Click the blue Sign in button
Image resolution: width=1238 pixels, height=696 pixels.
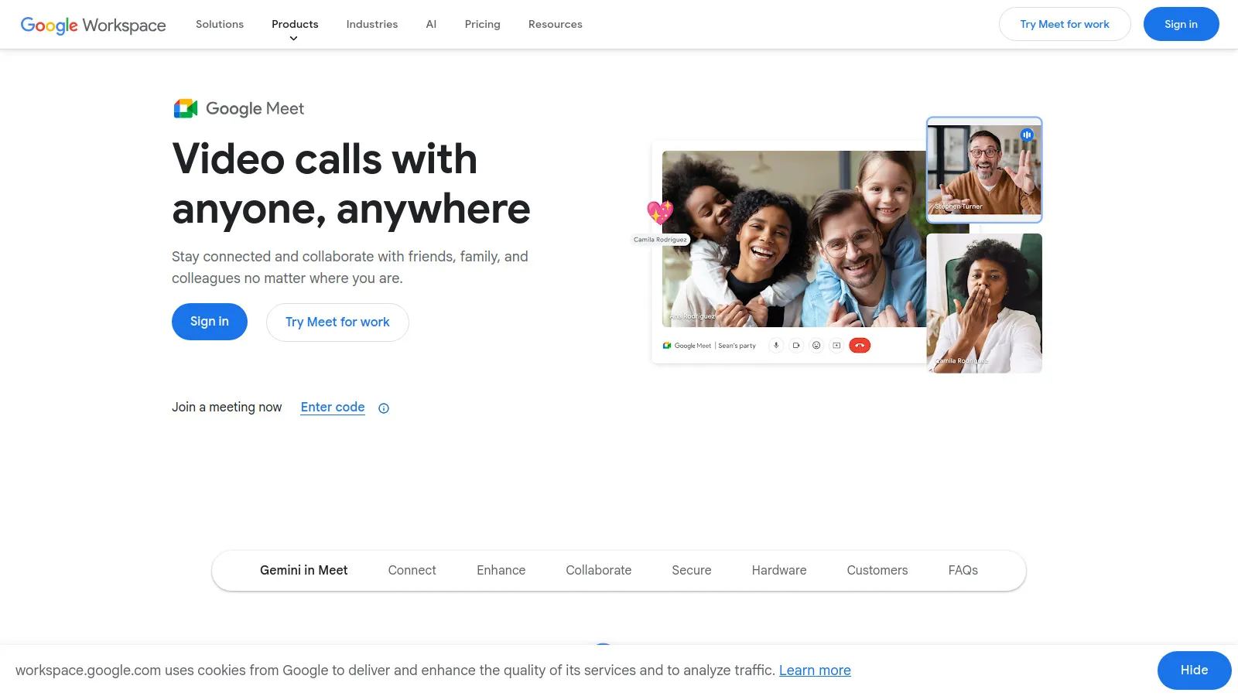coord(209,322)
